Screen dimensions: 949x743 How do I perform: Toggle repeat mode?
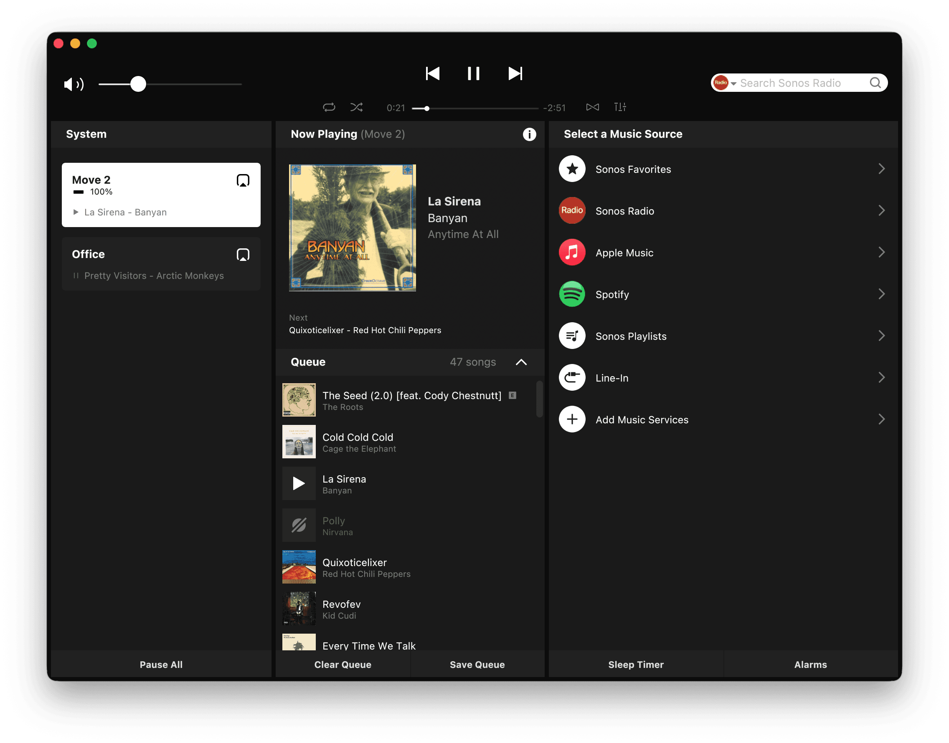[x=329, y=107]
